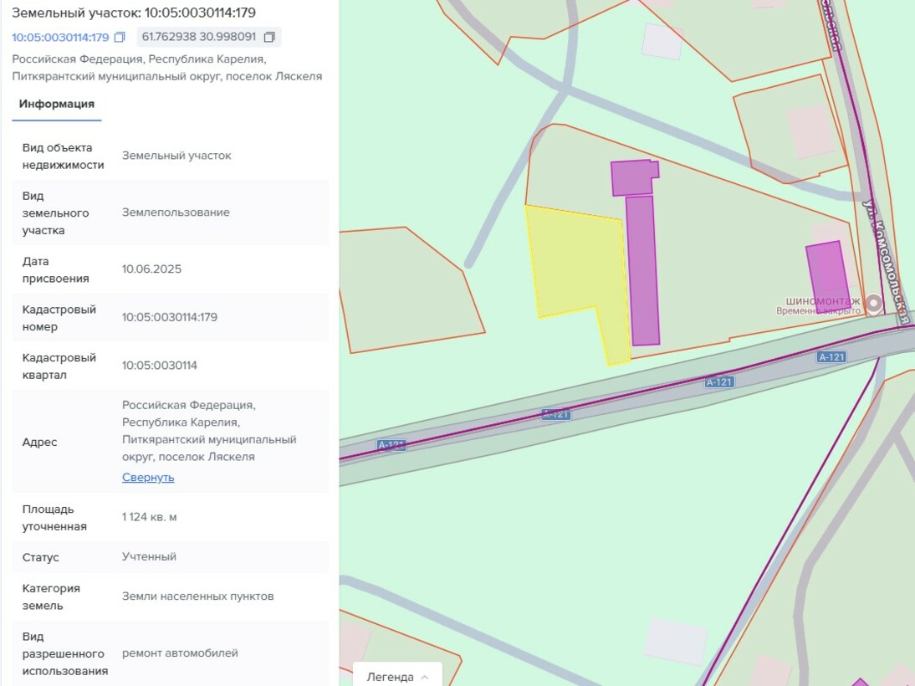The height and width of the screenshot is (686, 915).
Task: Click the Свернуть link under address
Action: [148, 478]
